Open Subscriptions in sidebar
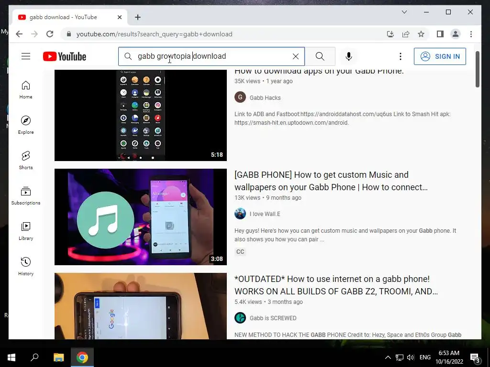The height and width of the screenshot is (367, 490). tap(26, 196)
